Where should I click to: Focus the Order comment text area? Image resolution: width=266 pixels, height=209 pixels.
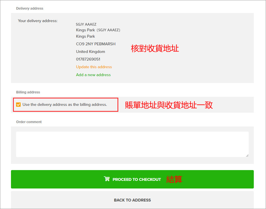point(132,144)
